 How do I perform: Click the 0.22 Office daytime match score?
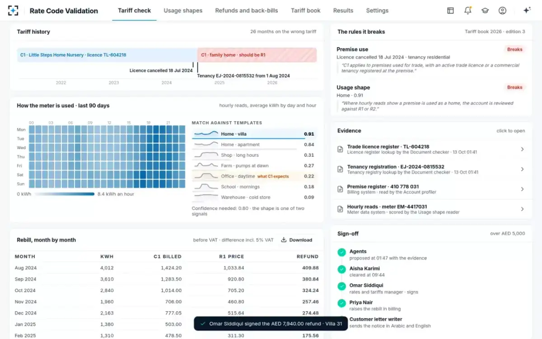[x=309, y=176]
